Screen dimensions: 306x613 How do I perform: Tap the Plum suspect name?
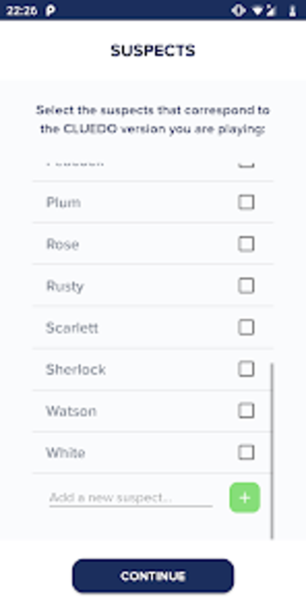[64, 202]
